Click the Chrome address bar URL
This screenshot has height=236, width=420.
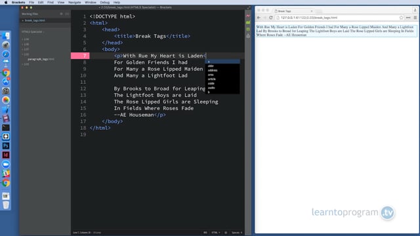309,18
